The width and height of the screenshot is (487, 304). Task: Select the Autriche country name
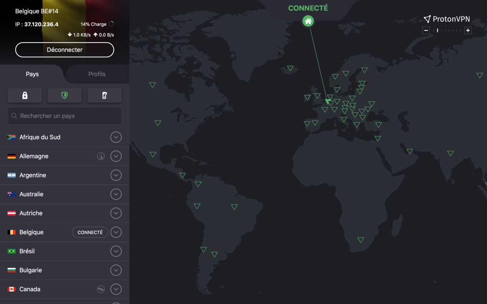(x=31, y=213)
